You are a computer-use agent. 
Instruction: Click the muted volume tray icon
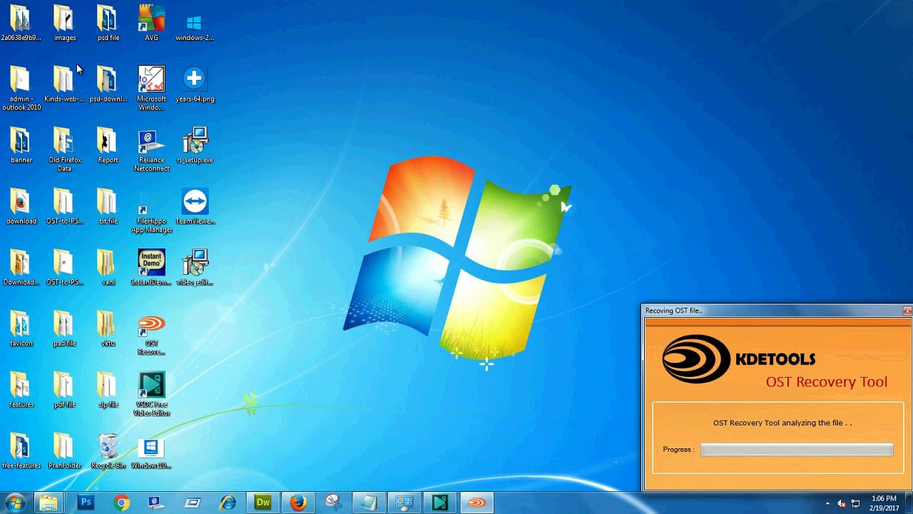(842, 503)
